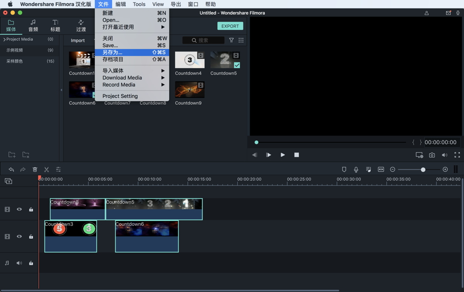Click the Import button
Viewport: 464px width, 292px height.
pos(78,41)
